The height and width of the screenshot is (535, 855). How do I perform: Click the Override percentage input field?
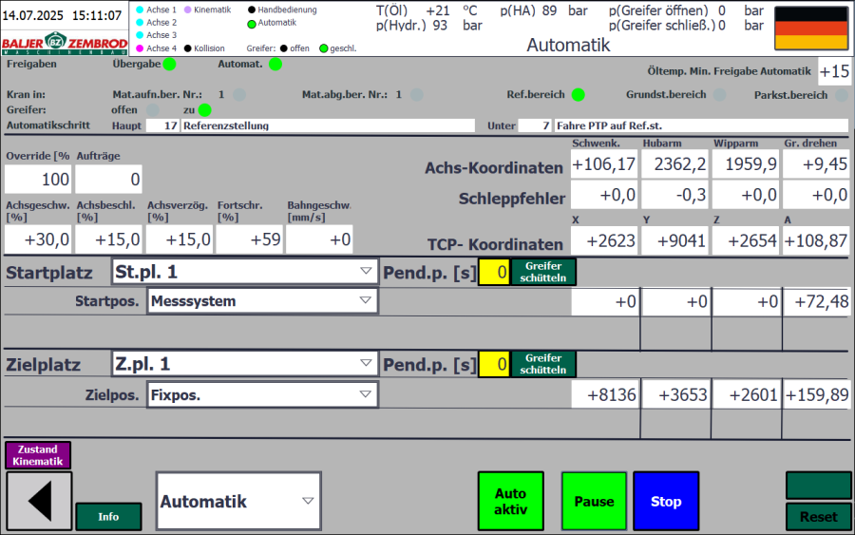38,179
